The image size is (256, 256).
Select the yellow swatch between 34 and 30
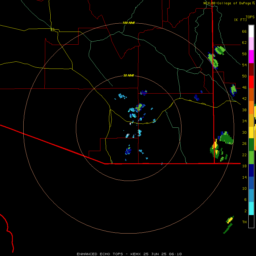click(x=251, y=133)
